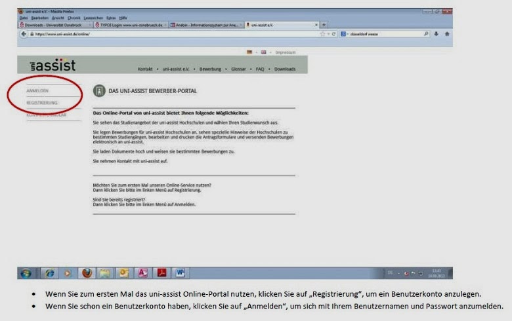
Task: Open Glossar in the top navigation
Action: 238,69
